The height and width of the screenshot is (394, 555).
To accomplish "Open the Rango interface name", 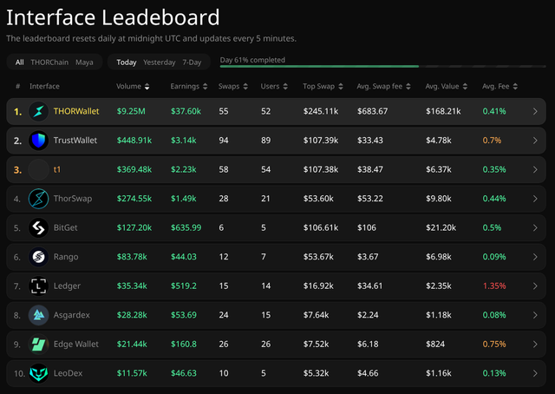I will click(66, 257).
